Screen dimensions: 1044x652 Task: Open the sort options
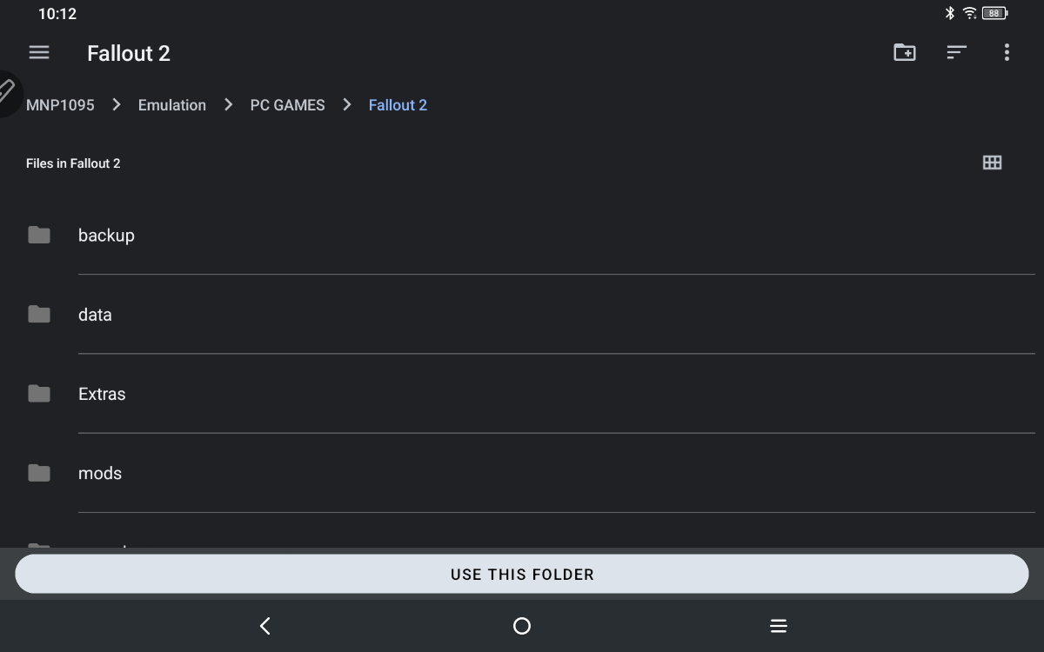click(x=956, y=52)
